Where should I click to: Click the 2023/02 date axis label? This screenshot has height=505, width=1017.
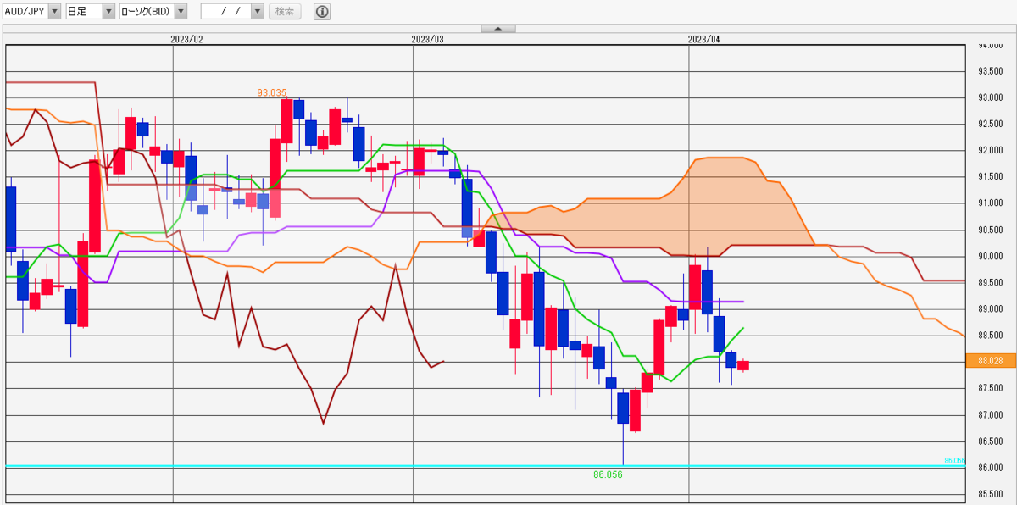[186, 39]
